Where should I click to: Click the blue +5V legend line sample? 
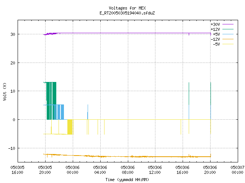coord(228,34)
